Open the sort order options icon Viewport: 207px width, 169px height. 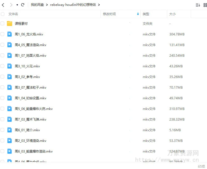[x=198, y=5]
